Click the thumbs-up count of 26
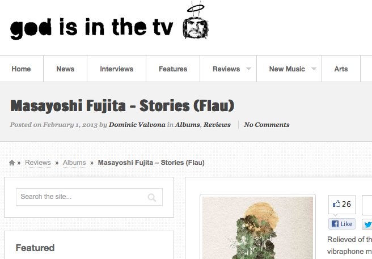This screenshot has height=259, width=372. 342,204
